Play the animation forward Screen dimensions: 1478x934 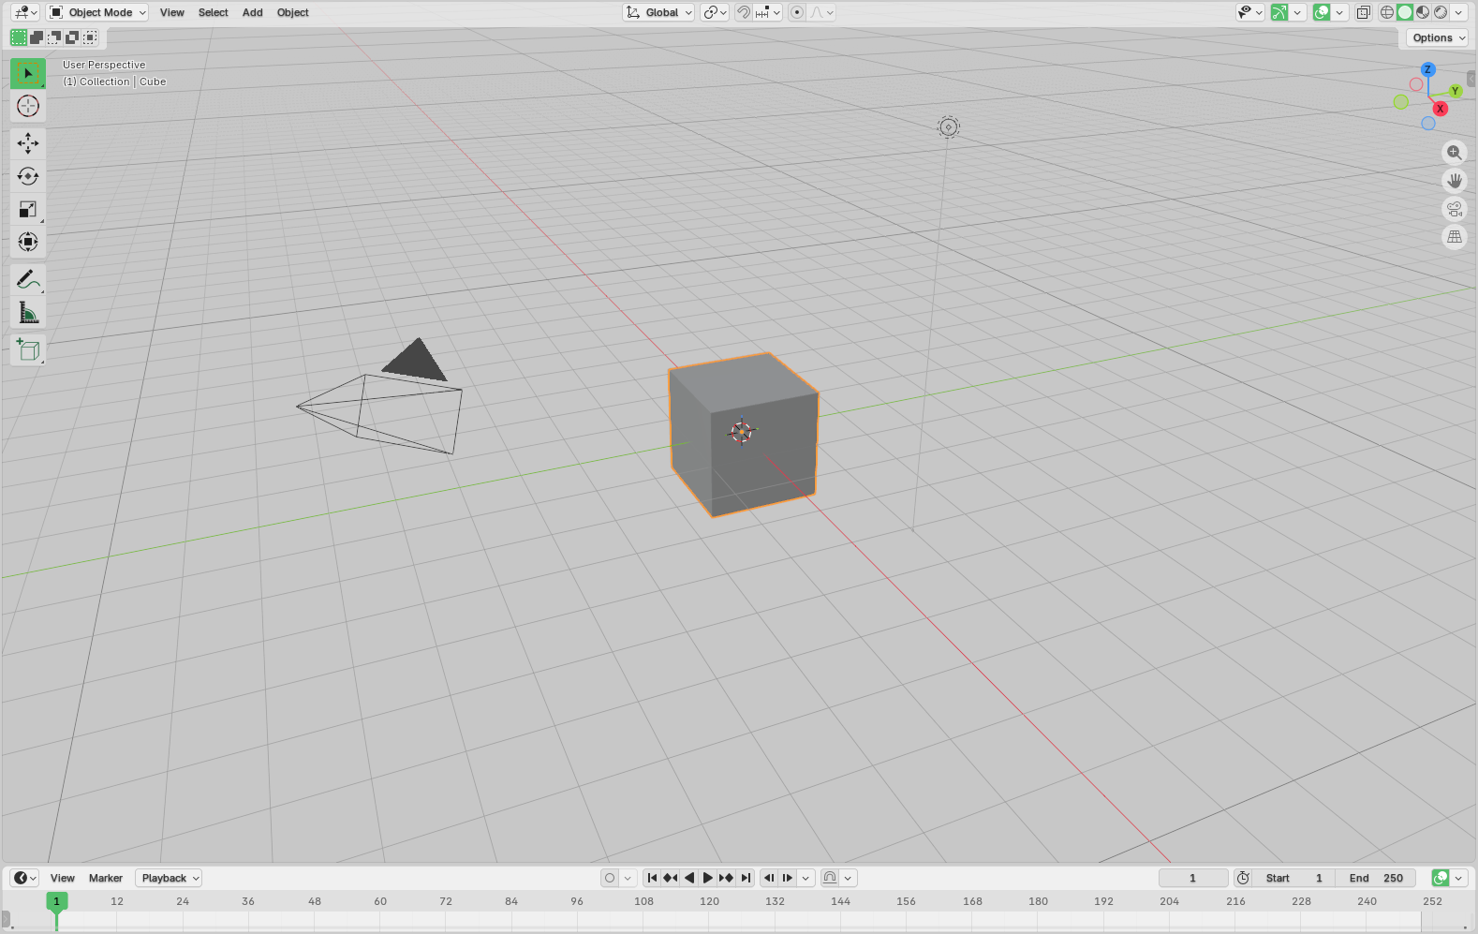(708, 878)
